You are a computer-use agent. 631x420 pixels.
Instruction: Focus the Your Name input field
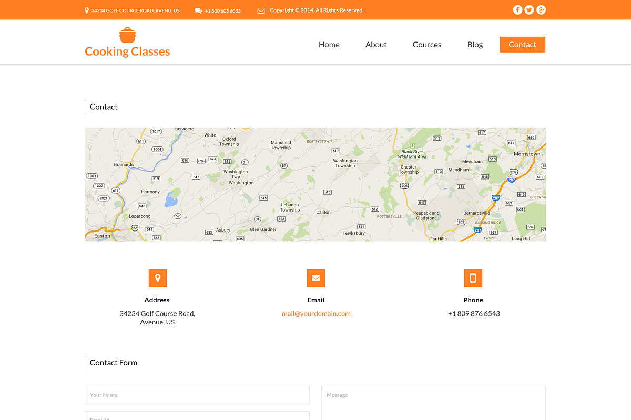[197, 395]
